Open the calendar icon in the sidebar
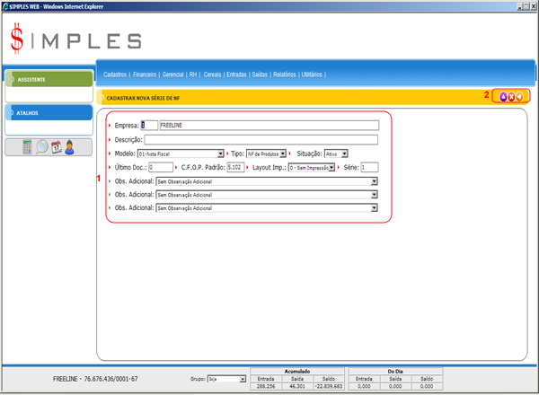Image resolution: width=539 pixels, height=395 pixels. (56, 147)
